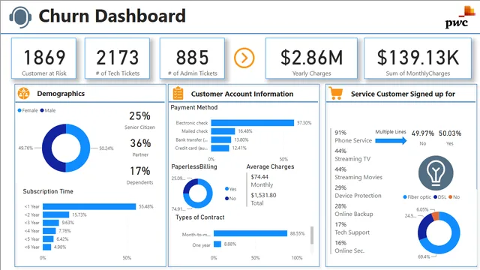Image resolution: width=480 pixels, height=270 pixels.
Task: Select the orange No internet legend marker
Action: (450, 197)
